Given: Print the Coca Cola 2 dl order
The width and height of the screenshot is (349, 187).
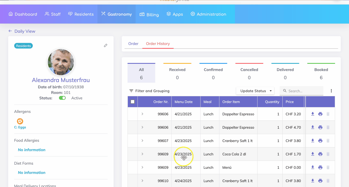Looking at the screenshot, I should (320, 154).
